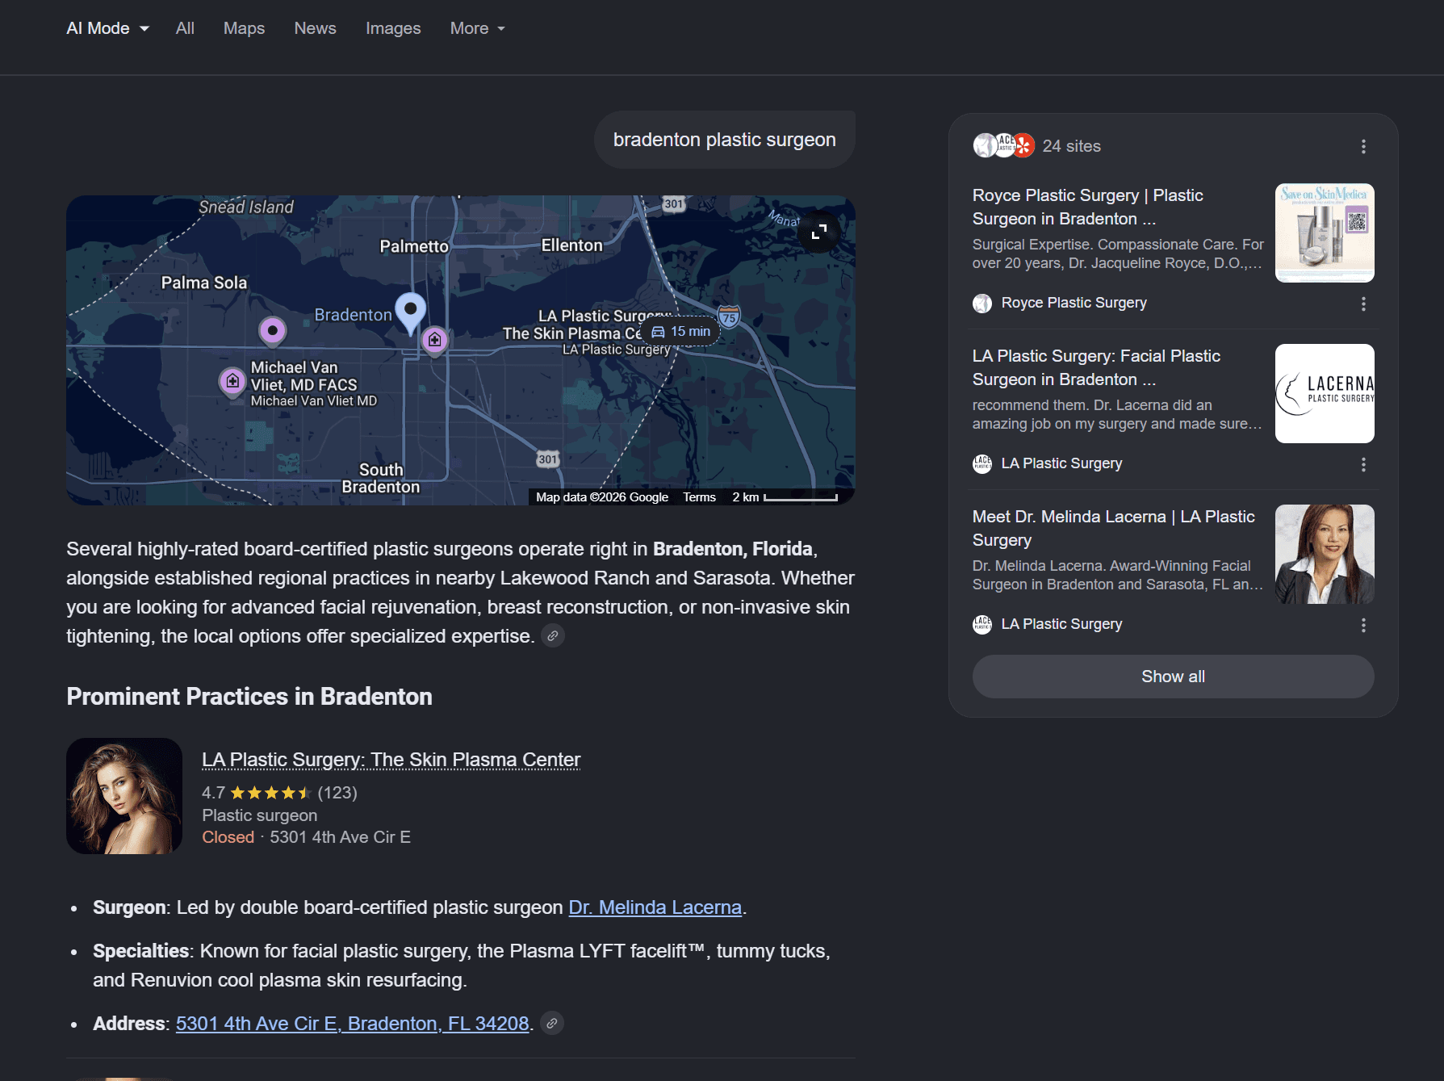Open the Skin Plasma Center listing photo
Viewport: 1444px width, 1081px height.
click(x=124, y=796)
